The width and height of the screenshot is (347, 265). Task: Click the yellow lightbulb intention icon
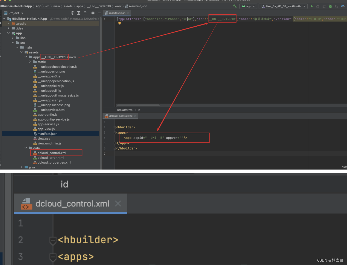coord(119,23)
